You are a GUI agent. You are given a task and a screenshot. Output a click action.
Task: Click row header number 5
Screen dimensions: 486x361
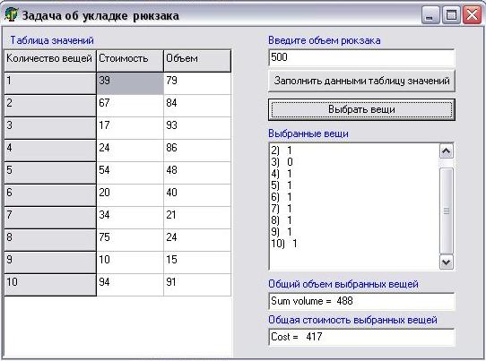pos(50,173)
